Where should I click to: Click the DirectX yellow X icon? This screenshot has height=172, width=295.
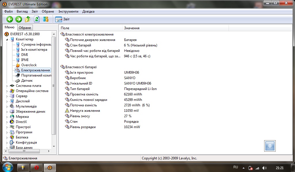12,122
